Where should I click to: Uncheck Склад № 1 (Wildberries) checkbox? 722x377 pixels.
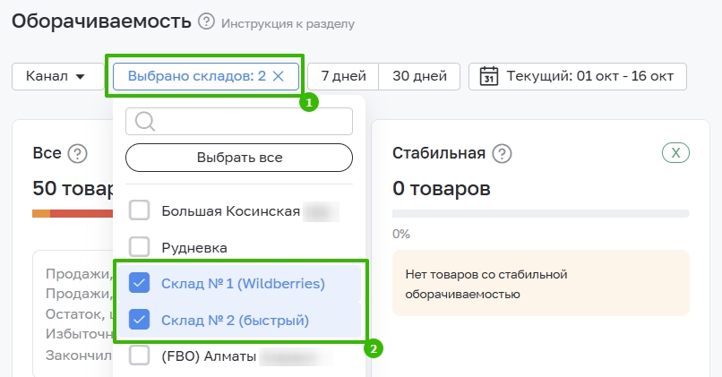tap(140, 284)
